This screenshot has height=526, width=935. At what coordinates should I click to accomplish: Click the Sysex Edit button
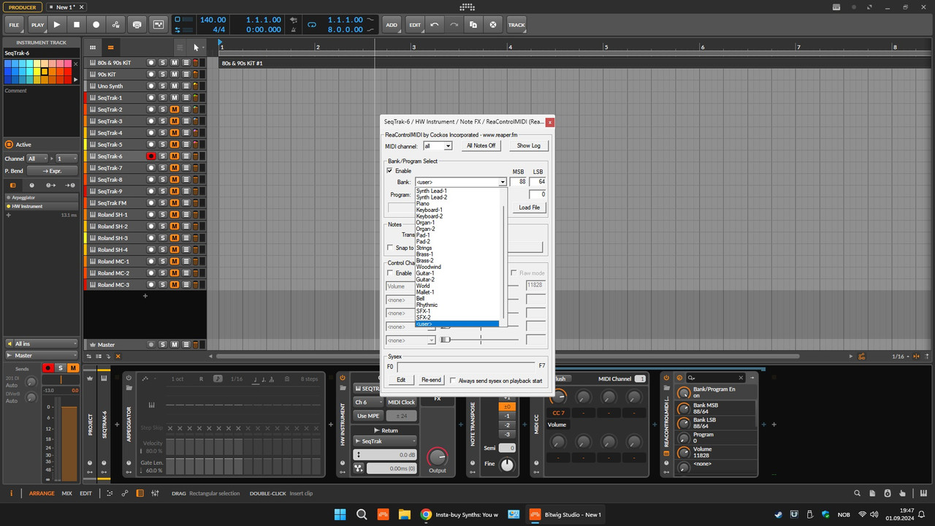(401, 380)
